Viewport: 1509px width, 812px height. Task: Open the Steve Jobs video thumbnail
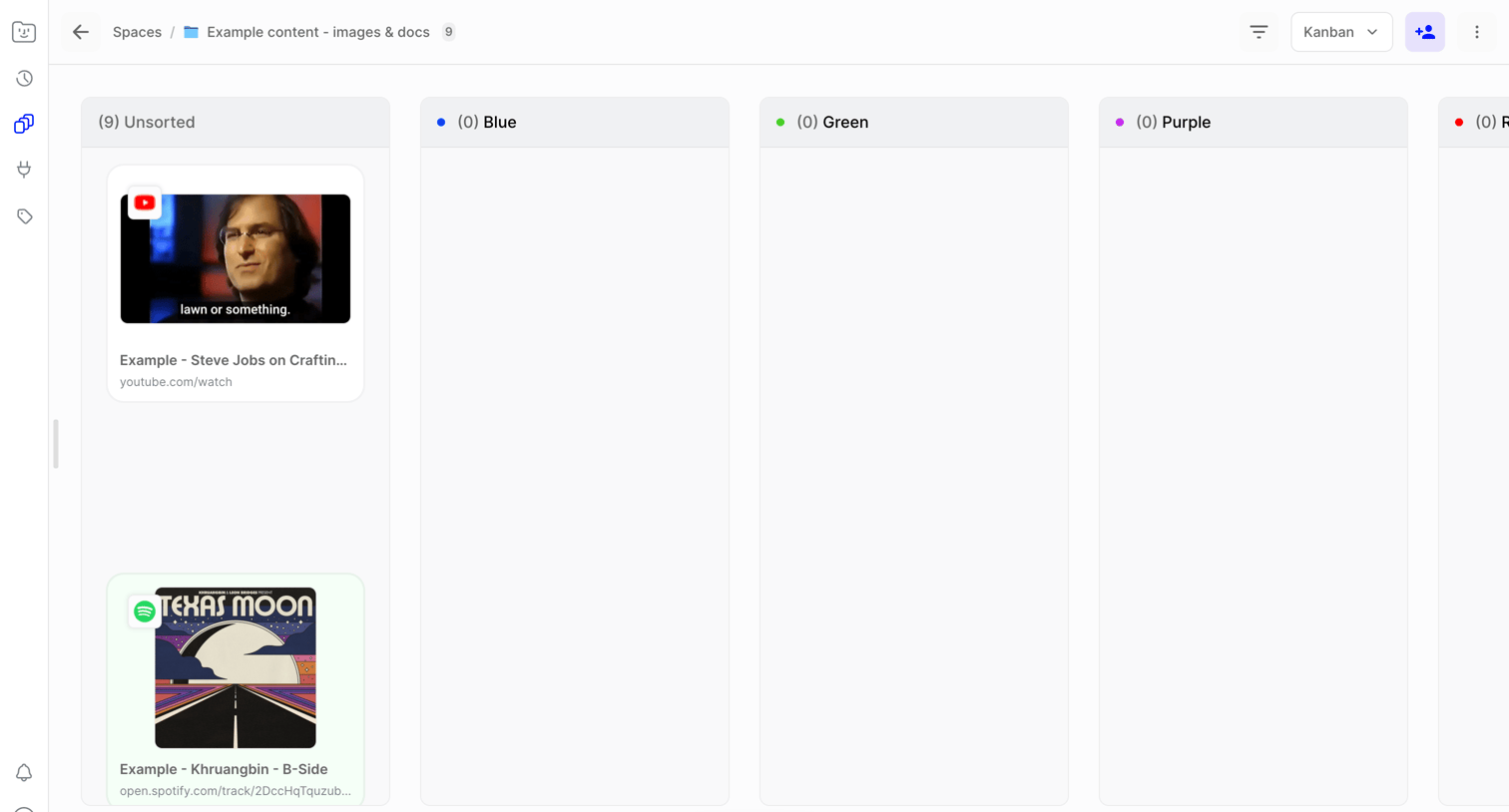[x=236, y=258]
